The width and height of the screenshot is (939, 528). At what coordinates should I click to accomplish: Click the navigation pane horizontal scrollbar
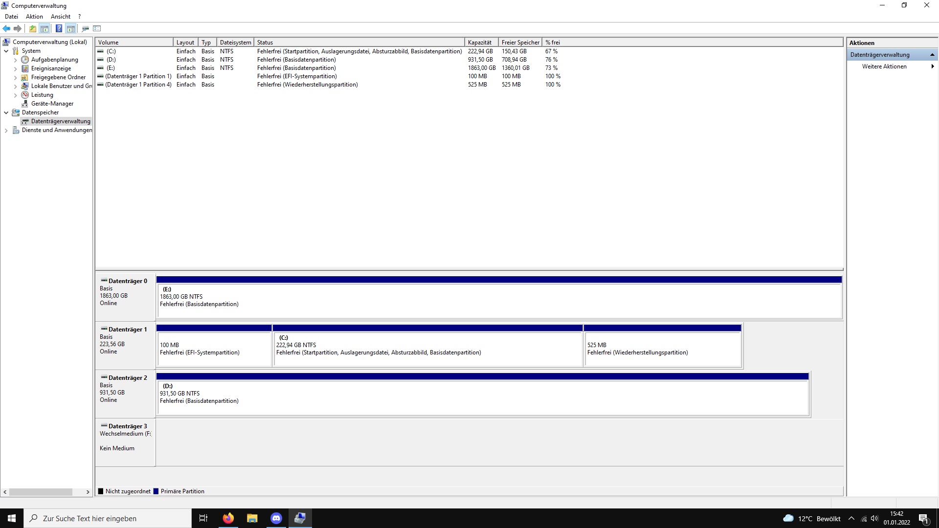[42, 492]
